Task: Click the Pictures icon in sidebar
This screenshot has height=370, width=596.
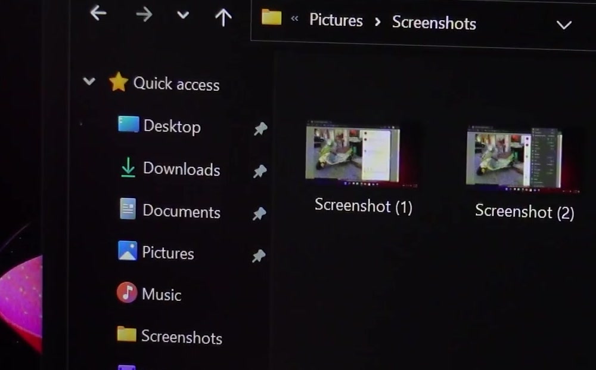Action: click(x=128, y=251)
